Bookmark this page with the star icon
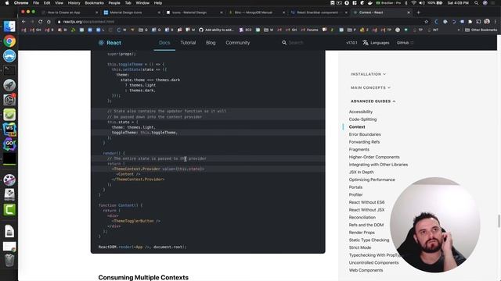This screenshot has width=501, height=281. coord(426,22)
